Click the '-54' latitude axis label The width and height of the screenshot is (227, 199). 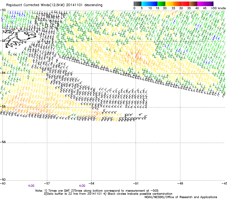pyautogui.click(x=3, y=73)
